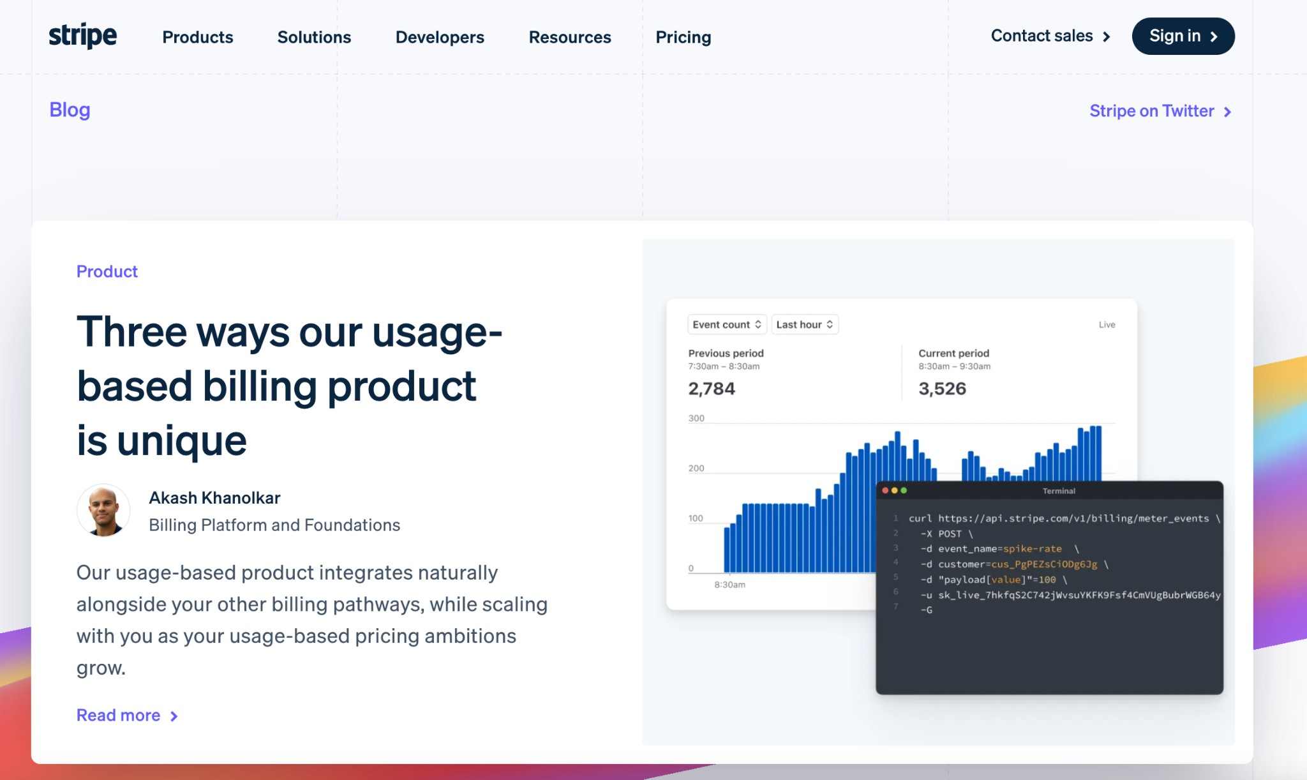
Task: Click the author name Akash Khanolkar
Action: tap(214, 498)
